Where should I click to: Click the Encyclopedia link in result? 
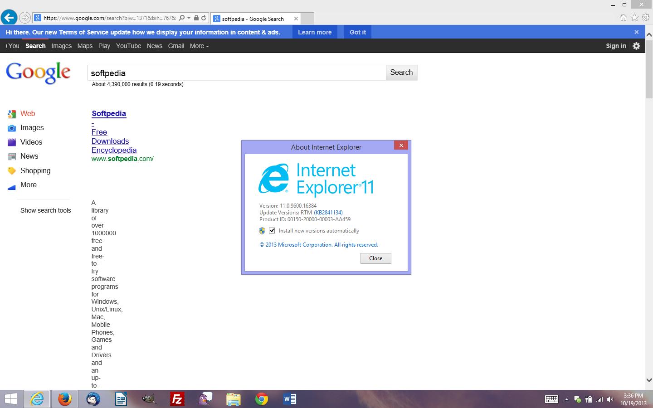coord(114,150)
